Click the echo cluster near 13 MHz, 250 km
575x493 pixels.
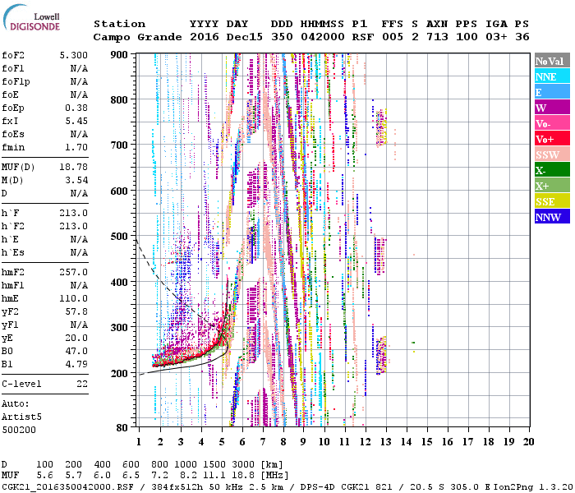pos(382,356)
